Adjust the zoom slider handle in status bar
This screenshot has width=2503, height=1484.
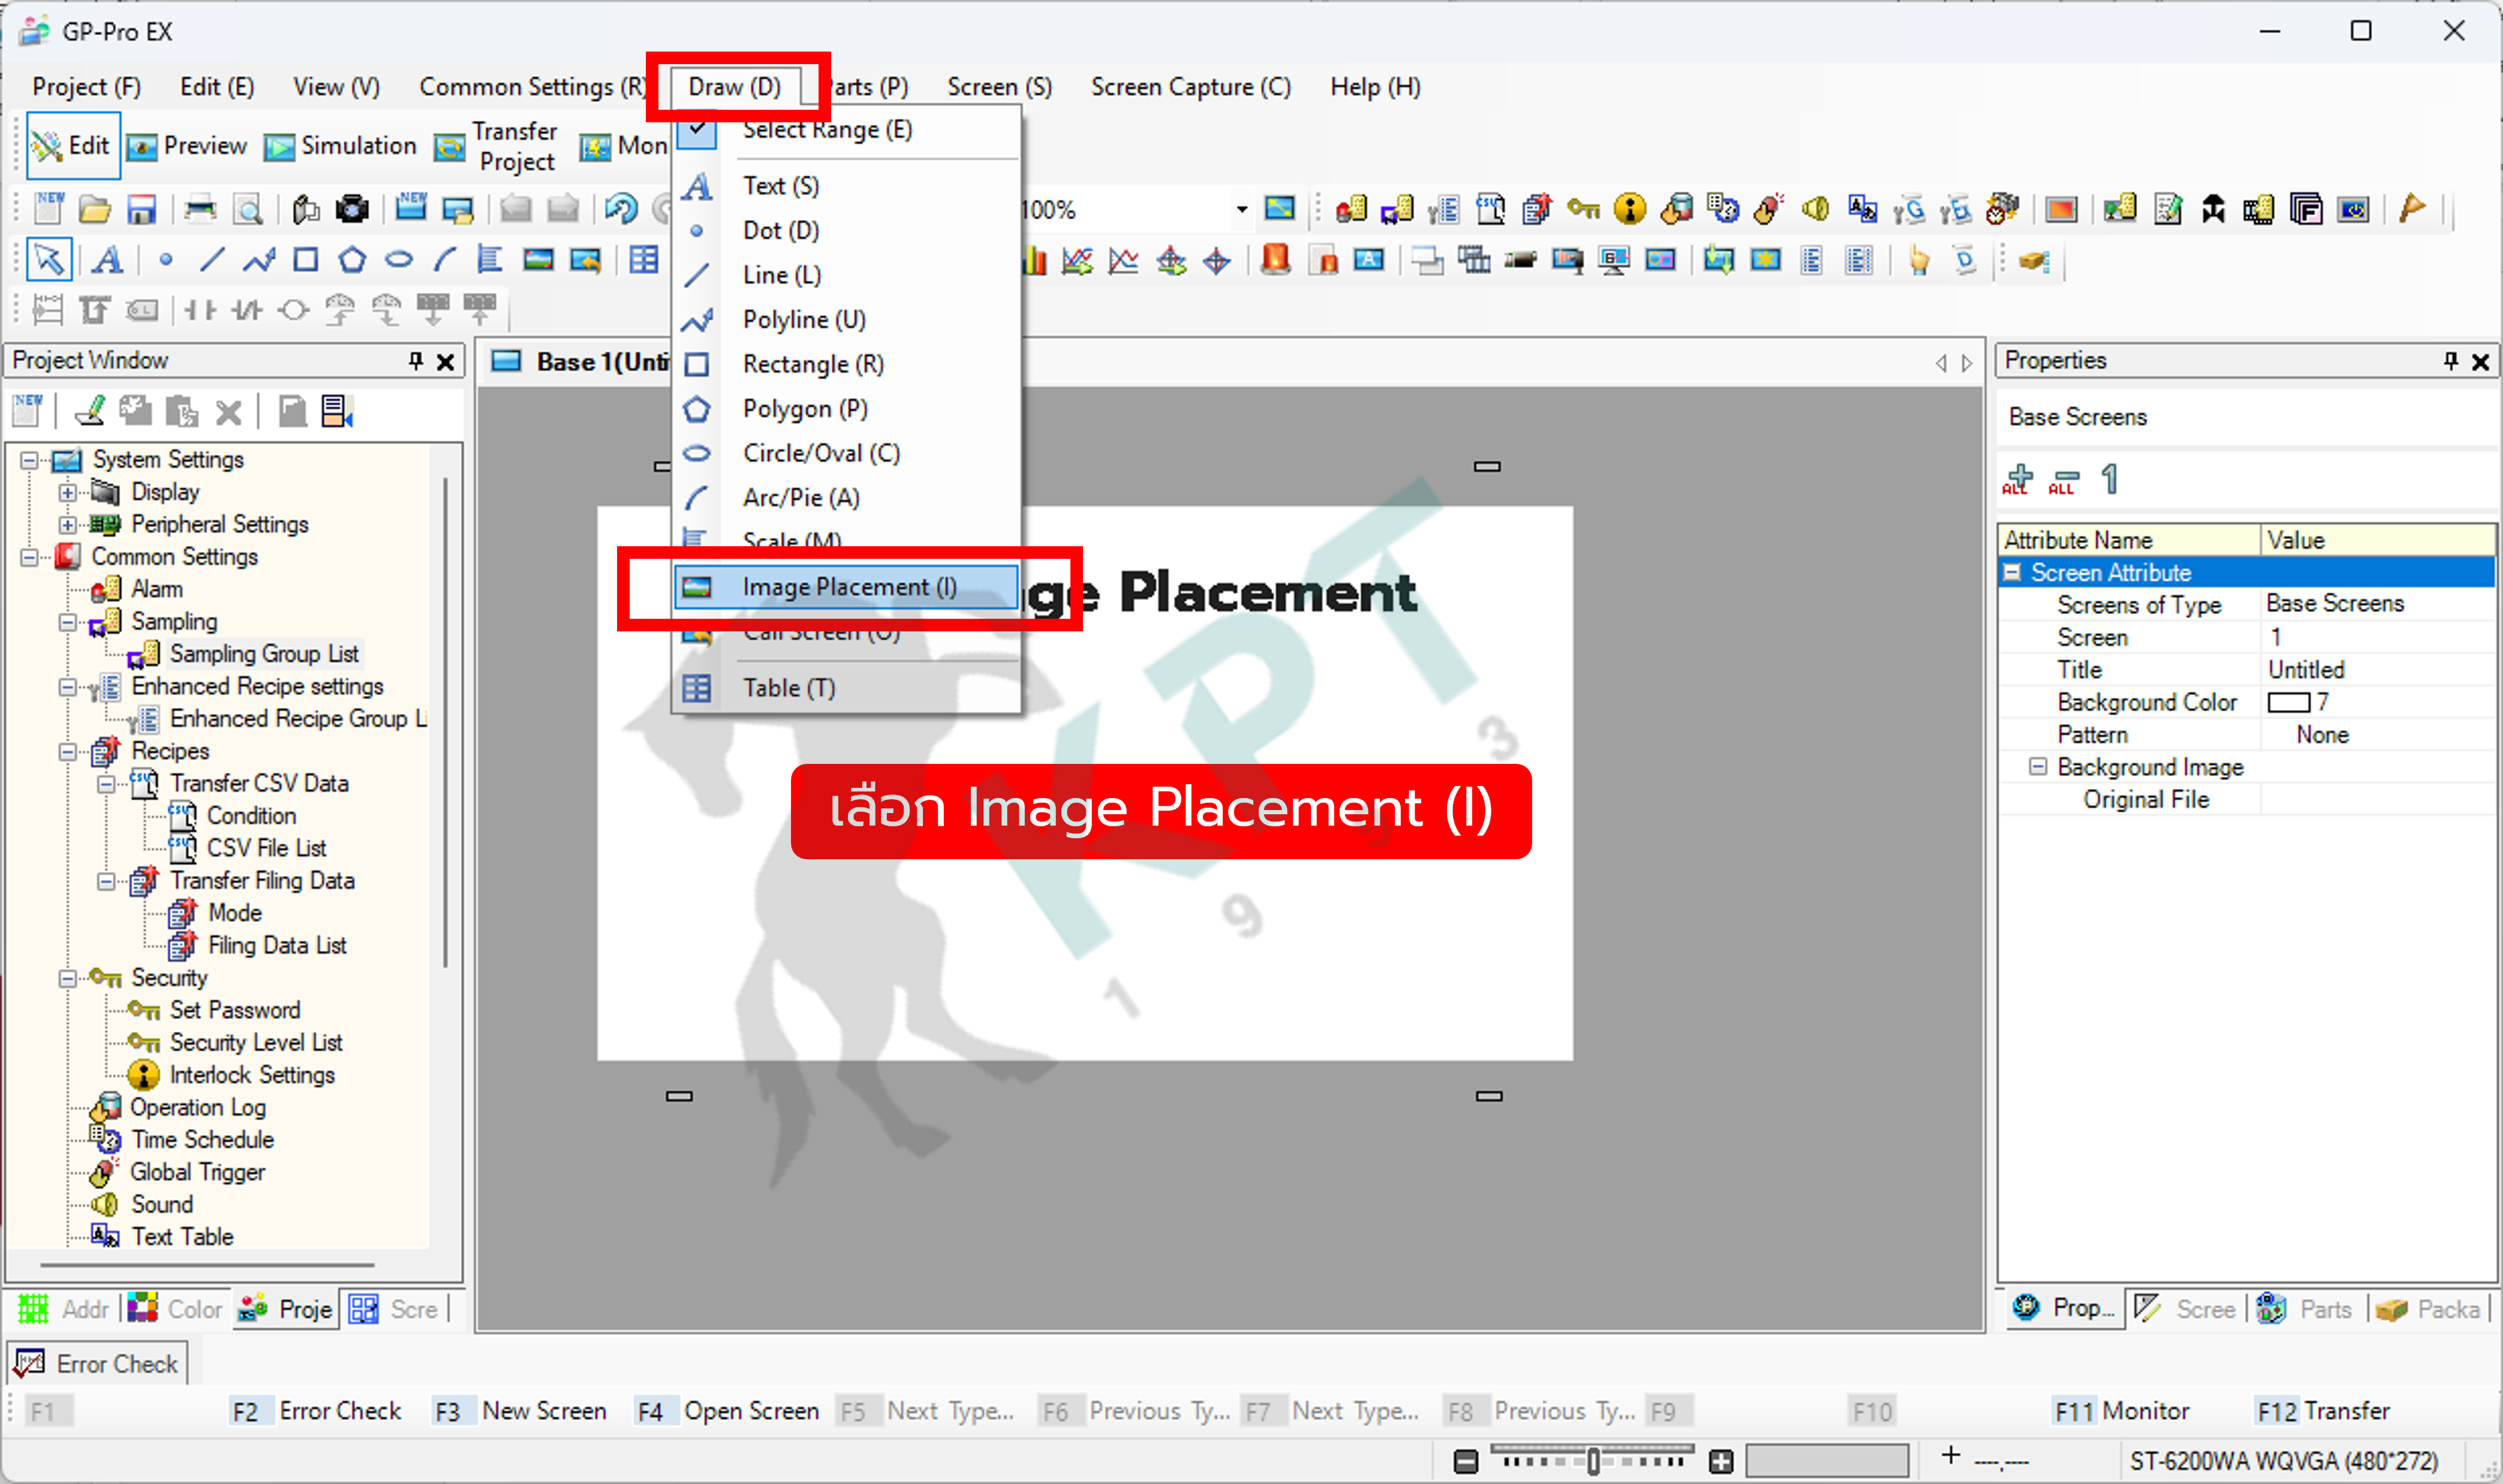coord(1592,1462)
